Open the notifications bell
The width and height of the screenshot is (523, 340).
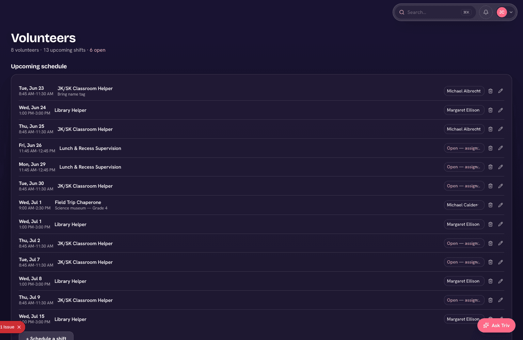click(x=486, y=12)
